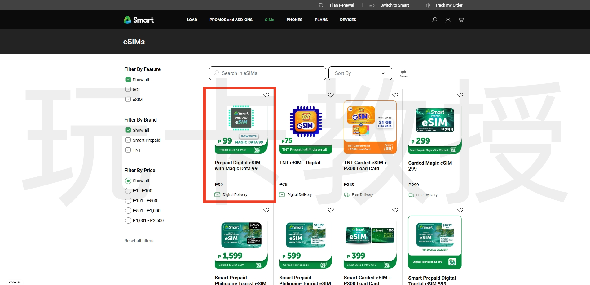This screenshot has height=285, width=590.
Task: Open PROMOS and ADD-ONS menu
Action: click(x=231, y=20)
